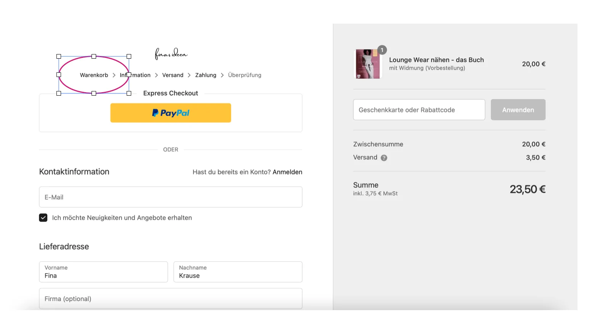Click the Geschenkkarte oder Rabattcode field

point(419,110)
